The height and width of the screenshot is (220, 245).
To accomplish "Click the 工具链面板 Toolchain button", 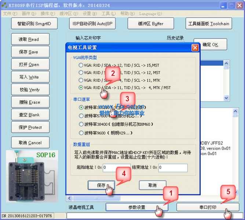I will pyautogui.click(x=209, y=24).
